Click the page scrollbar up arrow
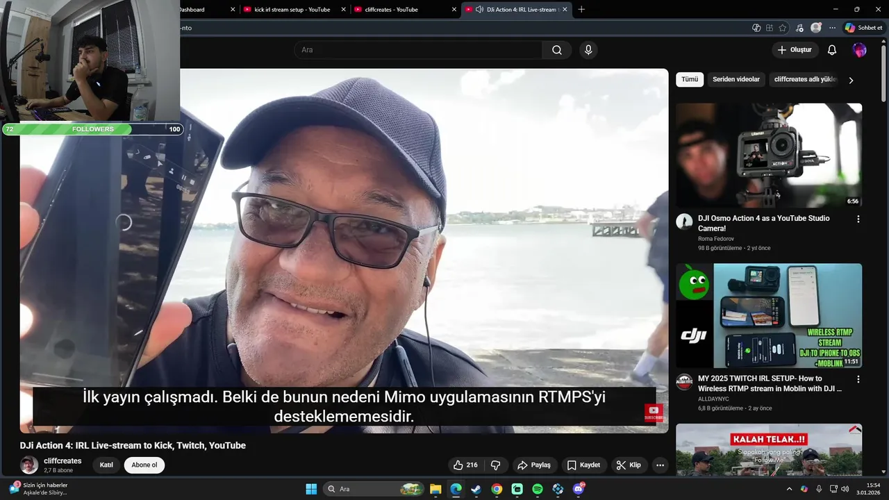The width and height of the screenshot is (889, 500). 883,42
